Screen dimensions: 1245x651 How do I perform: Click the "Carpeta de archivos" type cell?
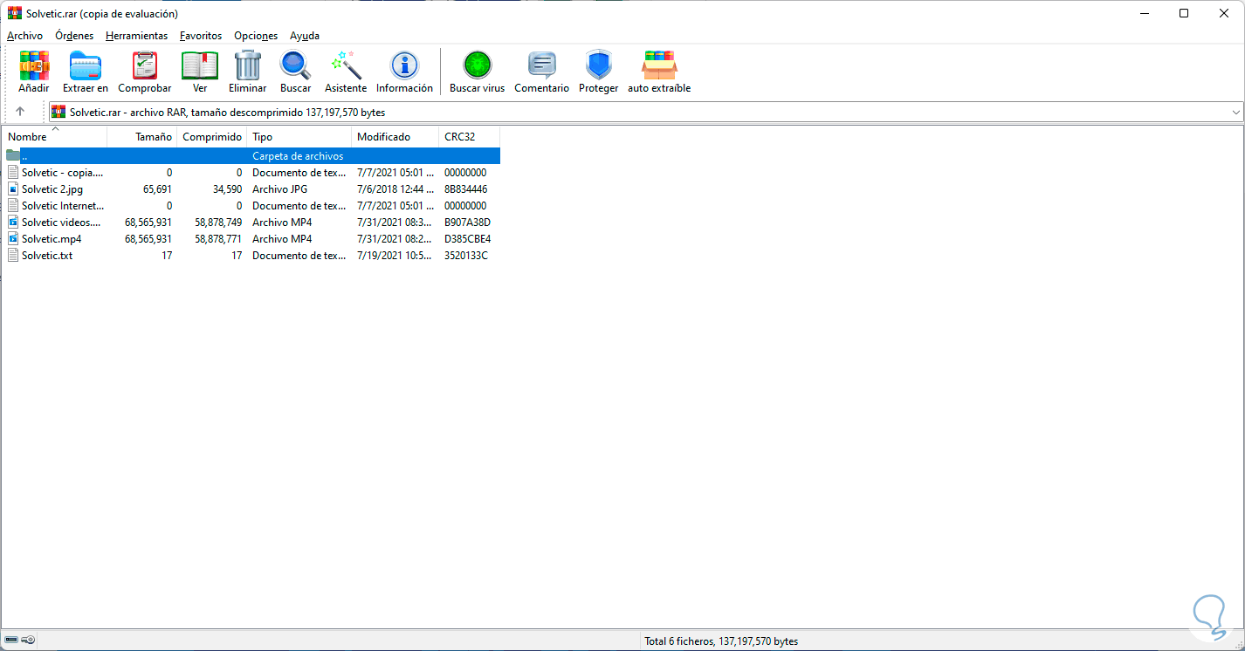tap(298, 156)
